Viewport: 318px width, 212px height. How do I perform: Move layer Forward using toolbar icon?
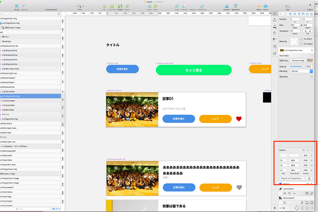point(227,6)
